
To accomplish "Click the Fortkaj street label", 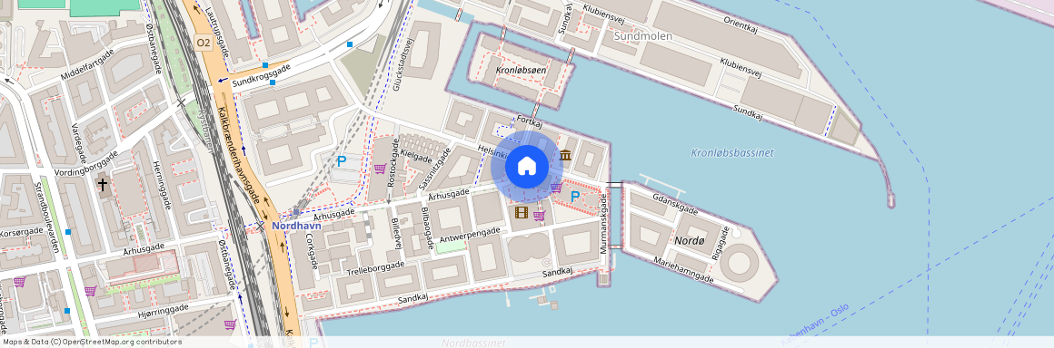I will click(x=530, y=122).
